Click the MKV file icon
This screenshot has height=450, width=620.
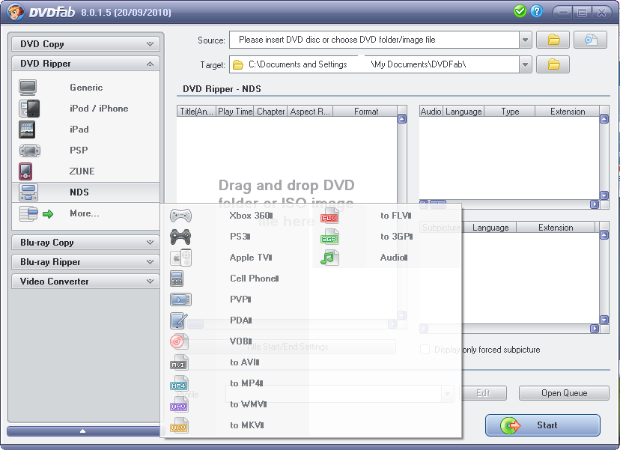coord(179,425)
